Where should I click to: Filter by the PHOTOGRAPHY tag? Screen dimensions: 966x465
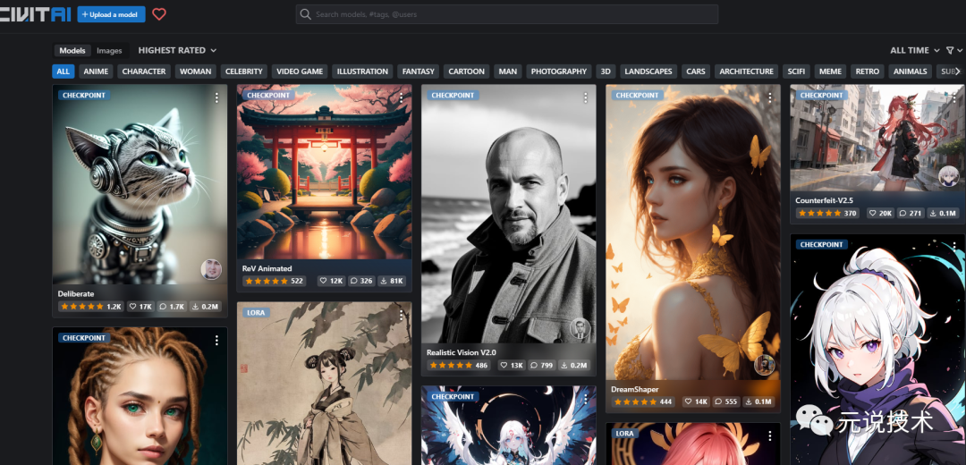559,72
